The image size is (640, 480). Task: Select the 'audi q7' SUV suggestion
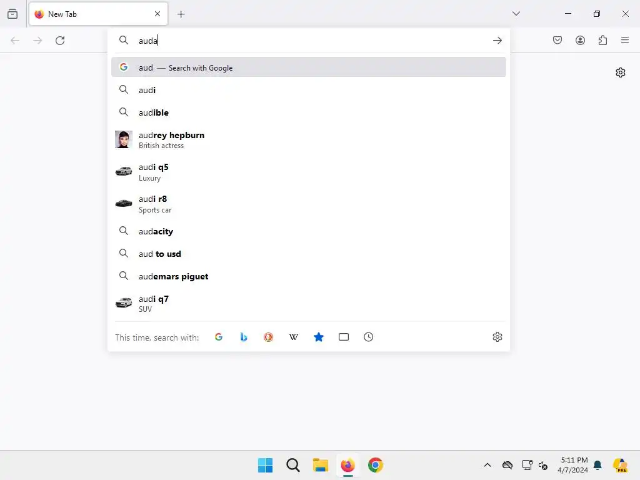(x=309, y=303)
